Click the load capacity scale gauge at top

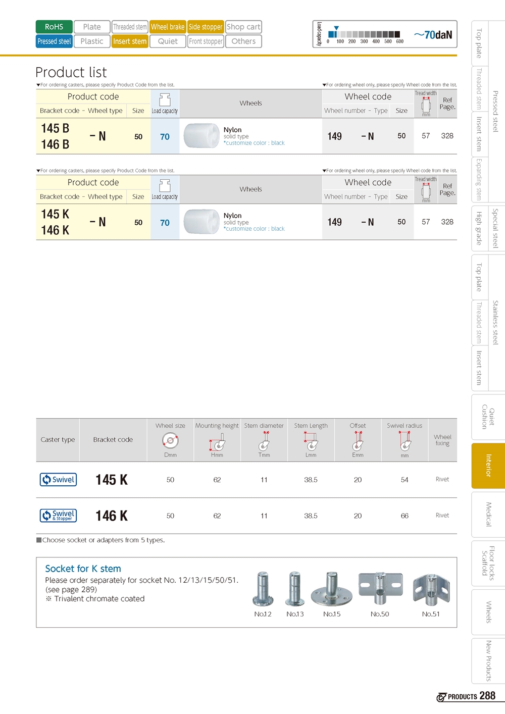(364, 34)
